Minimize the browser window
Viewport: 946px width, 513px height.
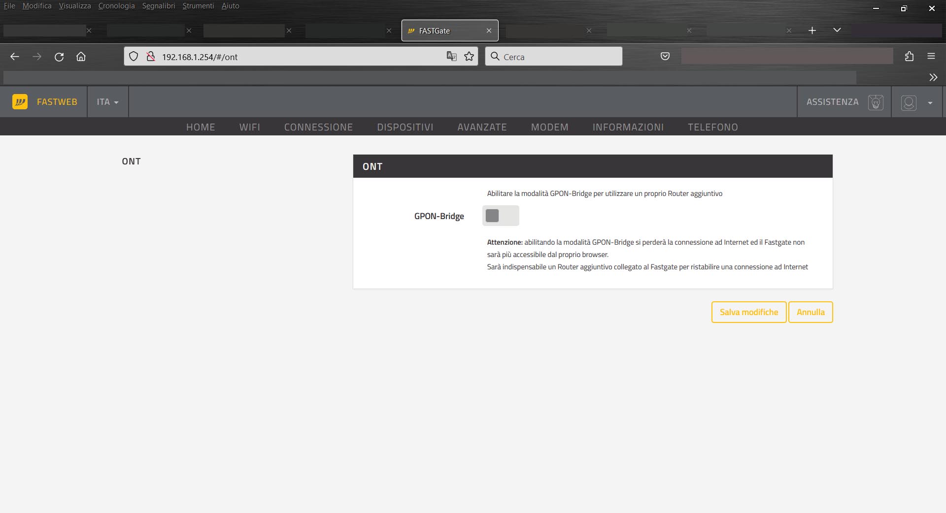click(876, 8)
